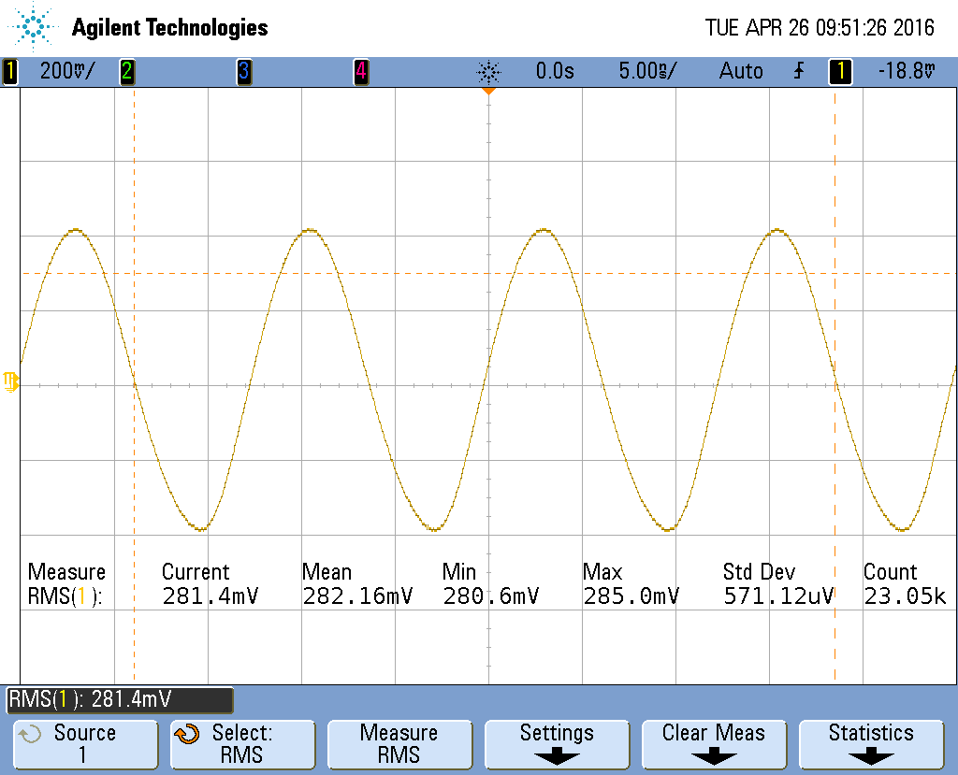The width and height of the screenshot is (958, 775).
Task: Click the horizontal position reference star icon
Action: (488, 72)
